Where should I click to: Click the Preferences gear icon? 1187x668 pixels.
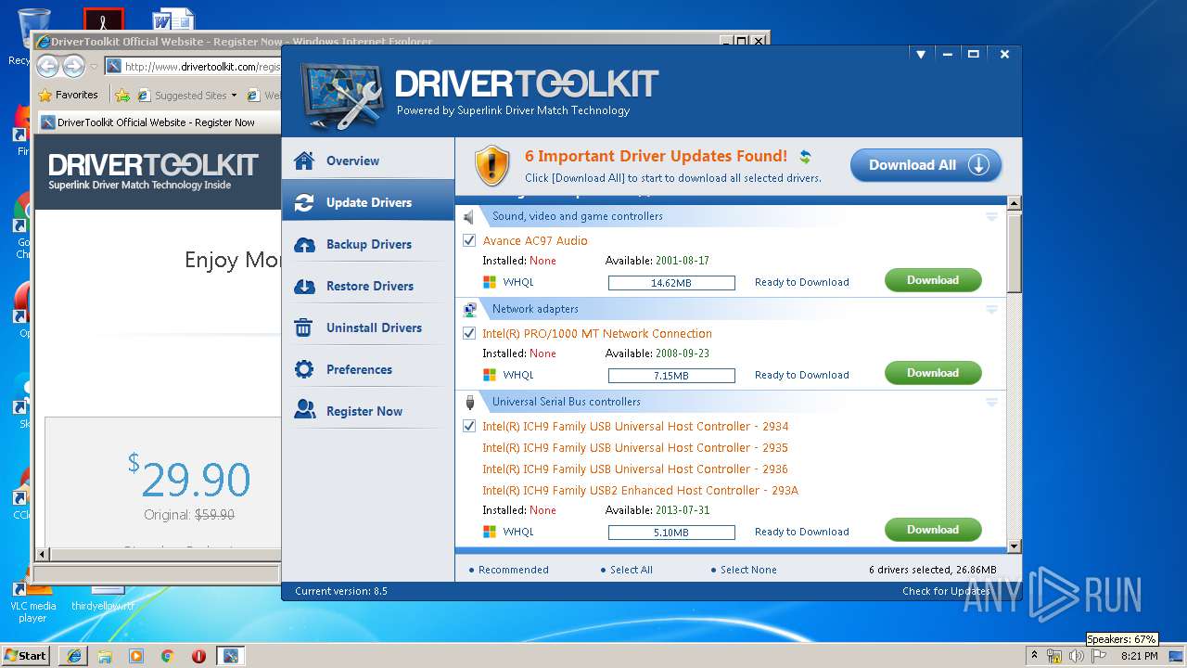[304, 369]
